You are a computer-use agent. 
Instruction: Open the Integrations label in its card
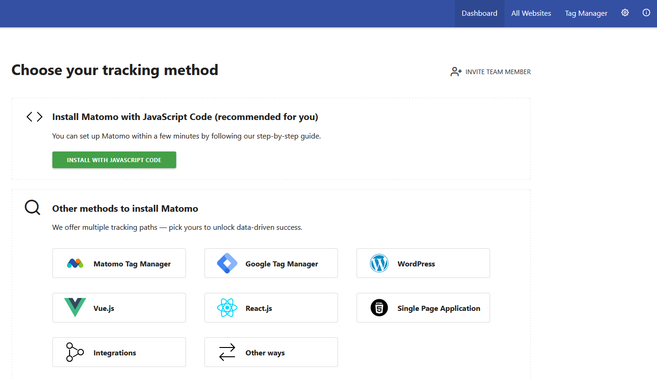[115, 353]
